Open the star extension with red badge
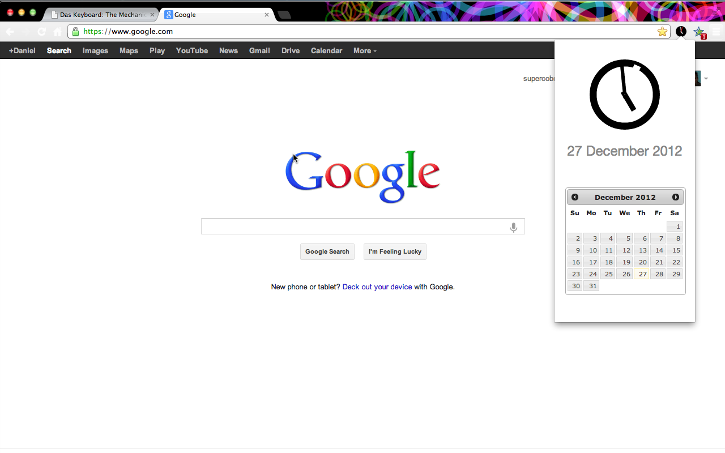 pos(700,32)
